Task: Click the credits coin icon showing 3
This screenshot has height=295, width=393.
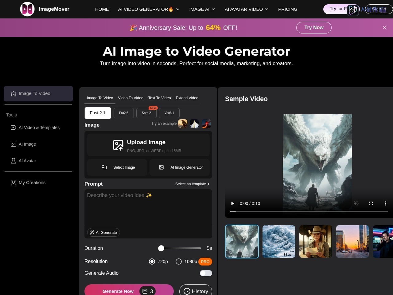Action: click(x=145, y=291)
